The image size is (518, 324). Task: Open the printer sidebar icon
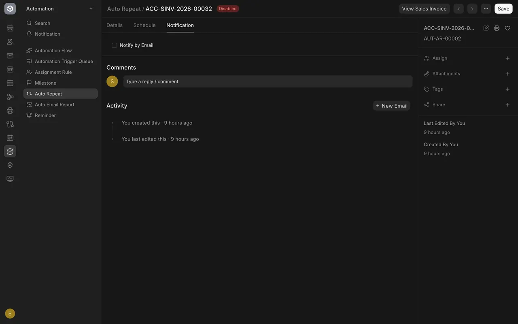pyautogui.click(x=10, y=111)
